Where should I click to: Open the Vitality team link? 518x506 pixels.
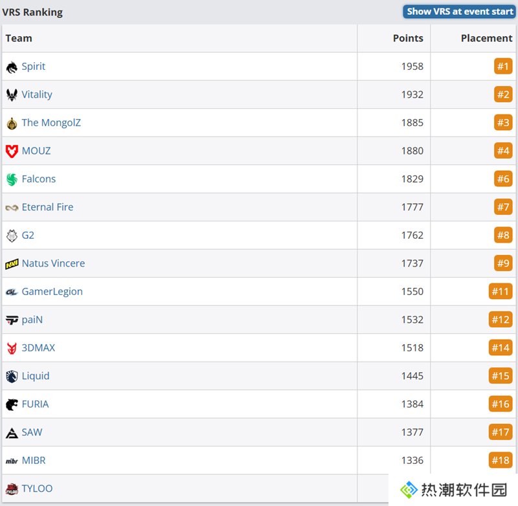37,94
